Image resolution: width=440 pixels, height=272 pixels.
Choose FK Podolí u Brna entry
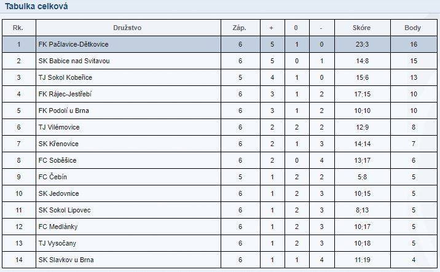coord(64,111)
